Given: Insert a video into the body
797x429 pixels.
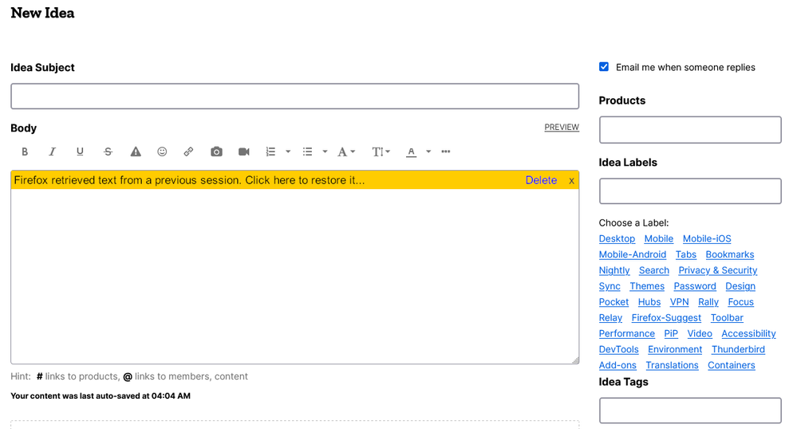Looking at the screenshot, I should pos(244,152).
